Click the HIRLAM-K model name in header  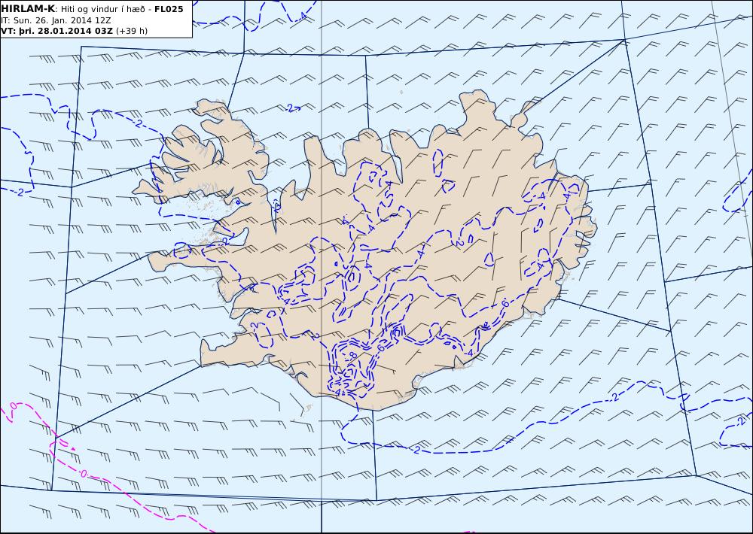point(28,9)
